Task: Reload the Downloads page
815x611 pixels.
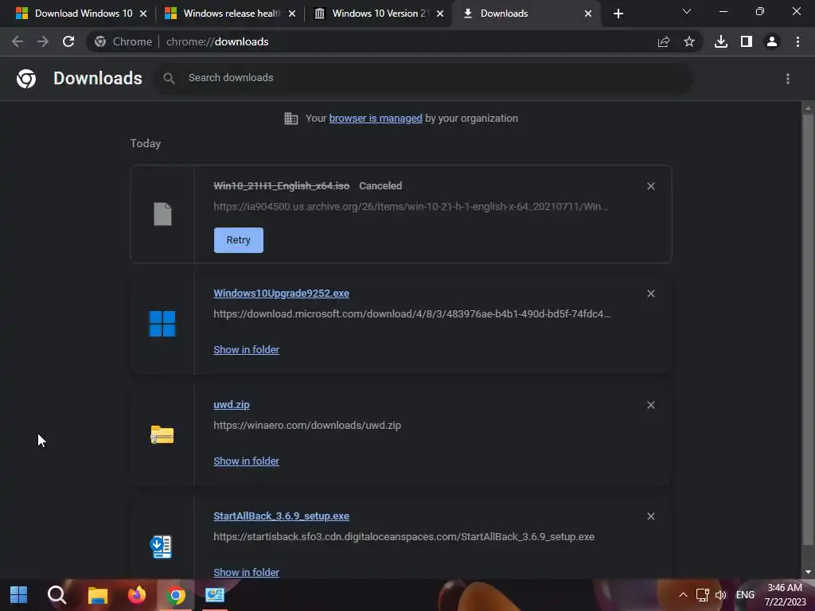Action: (x=68, y=41)
